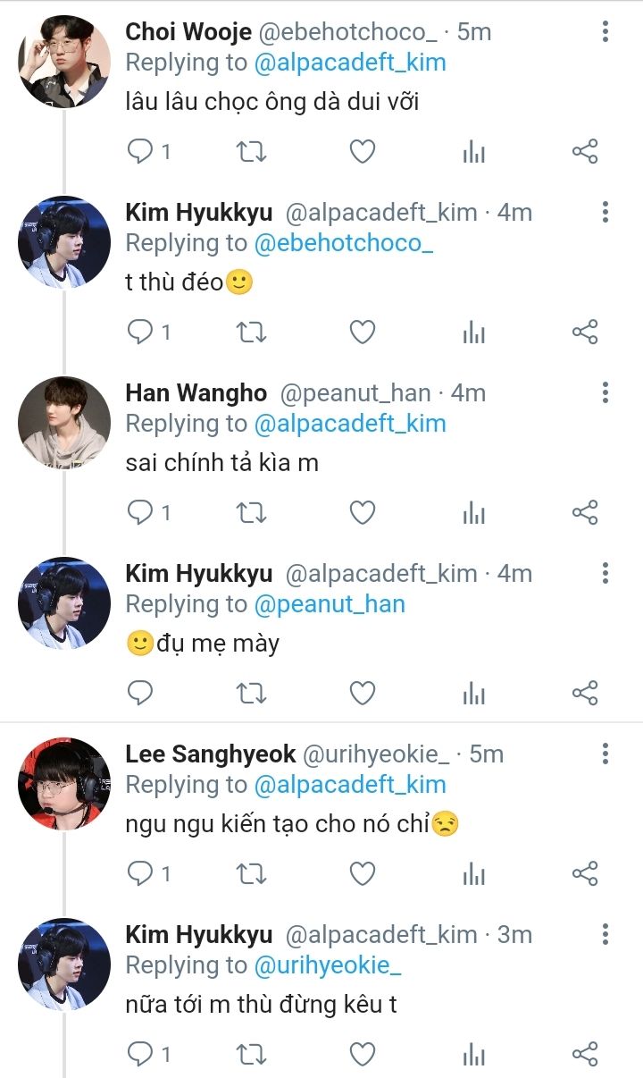
Task: Open Han Wangho's profile avatar
Action: coord(64,423)
